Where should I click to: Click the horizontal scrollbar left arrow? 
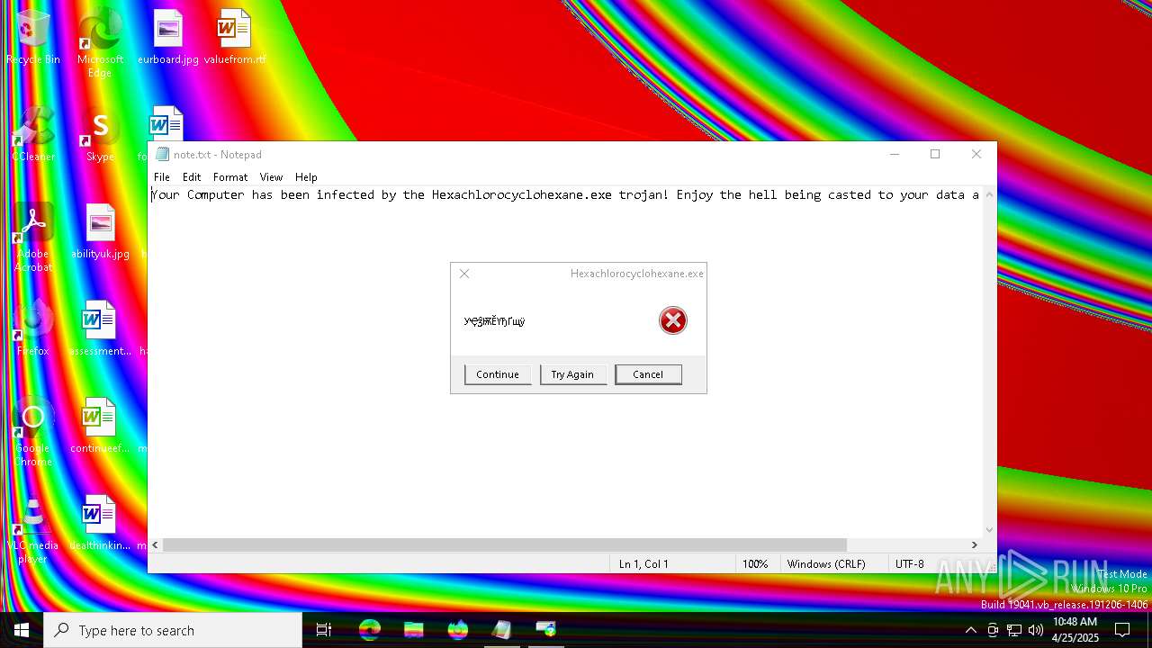[x=156, y=544]
